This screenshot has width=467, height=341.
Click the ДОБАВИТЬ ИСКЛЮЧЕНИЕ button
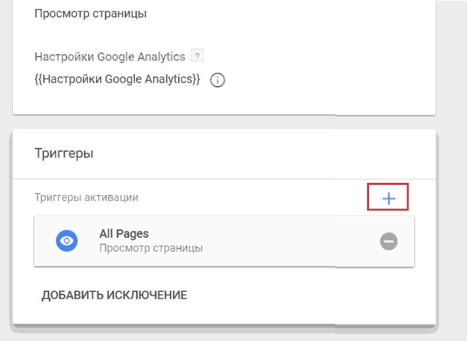[x=115, y=295]
